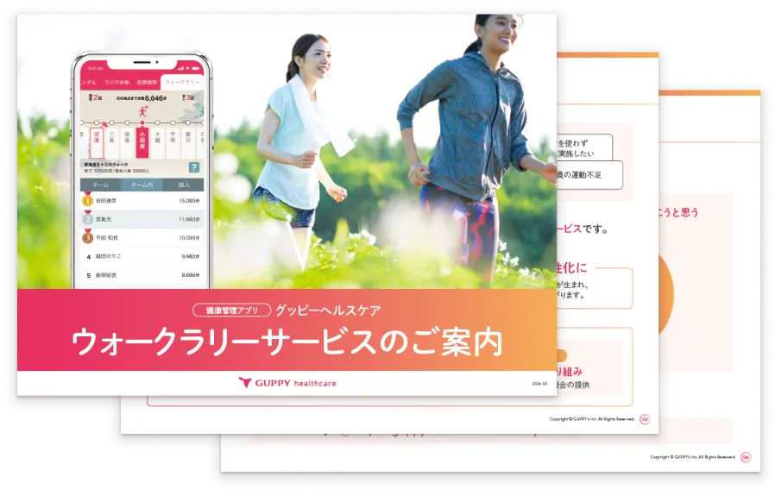
Task: Click the 健康管理アプリ pill label
Action: point(232,310)
